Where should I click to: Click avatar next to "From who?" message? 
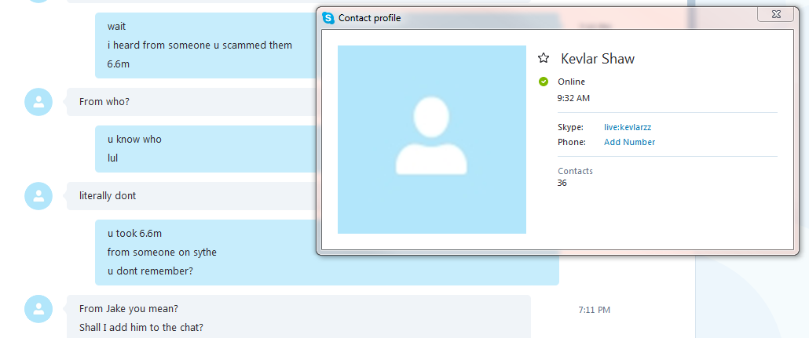[38, 102]
